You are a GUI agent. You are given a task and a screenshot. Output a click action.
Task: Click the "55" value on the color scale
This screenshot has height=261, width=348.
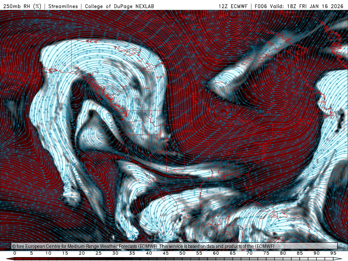click(199, 253)
